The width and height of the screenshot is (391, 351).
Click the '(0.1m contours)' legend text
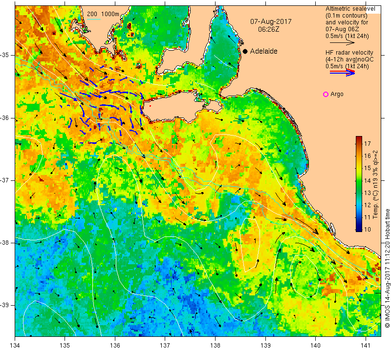(x=346, y=16)
